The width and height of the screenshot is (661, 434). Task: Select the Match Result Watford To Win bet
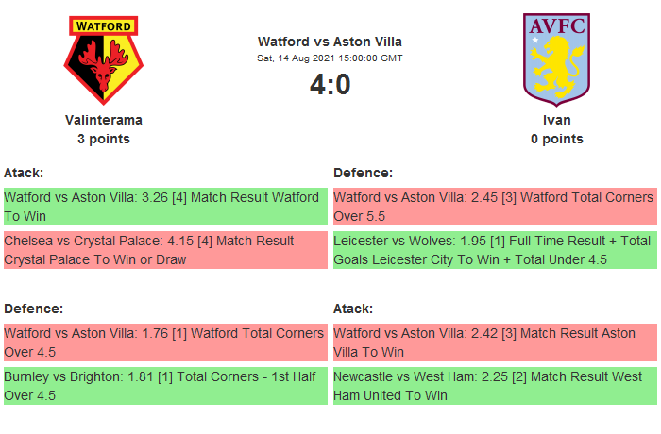point(165,207)
